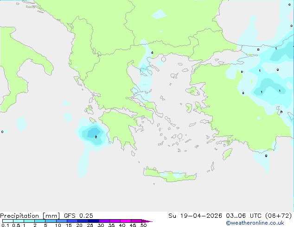Click the 'Precipitation [mm]' title text

tap(30, 216)
